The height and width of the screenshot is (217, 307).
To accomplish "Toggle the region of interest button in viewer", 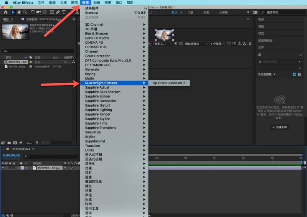I will click(x=176, y=44).
